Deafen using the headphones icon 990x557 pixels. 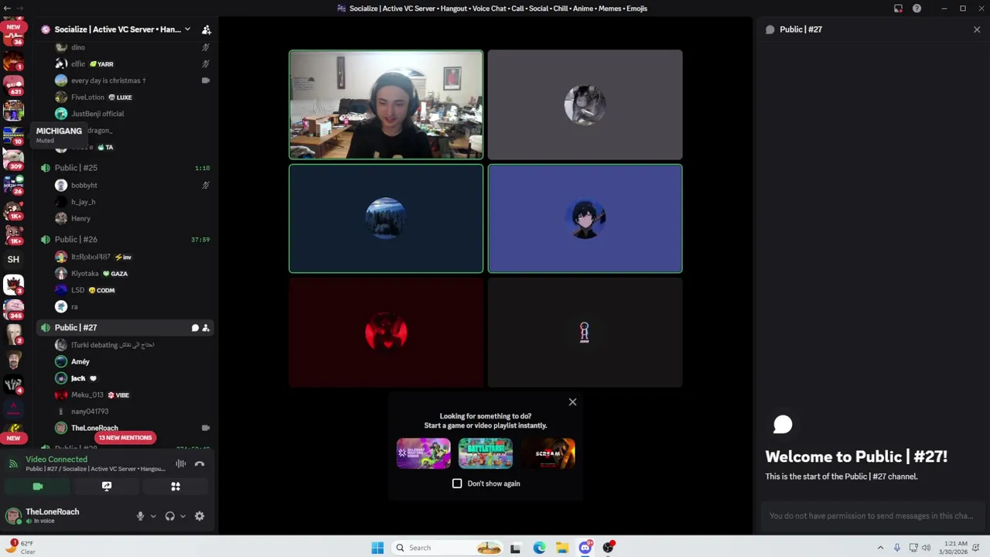169,516
